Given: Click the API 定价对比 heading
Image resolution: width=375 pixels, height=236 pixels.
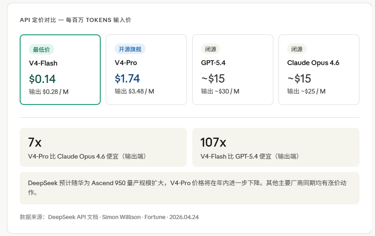Looking at the screenshot, I should coord(76,20).
